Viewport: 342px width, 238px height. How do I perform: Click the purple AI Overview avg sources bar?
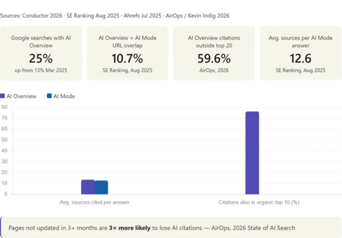88,187
